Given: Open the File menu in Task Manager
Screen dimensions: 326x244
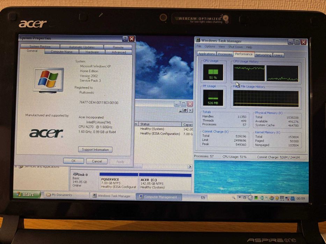Looking at the screenshot, I should coord(199,46).
